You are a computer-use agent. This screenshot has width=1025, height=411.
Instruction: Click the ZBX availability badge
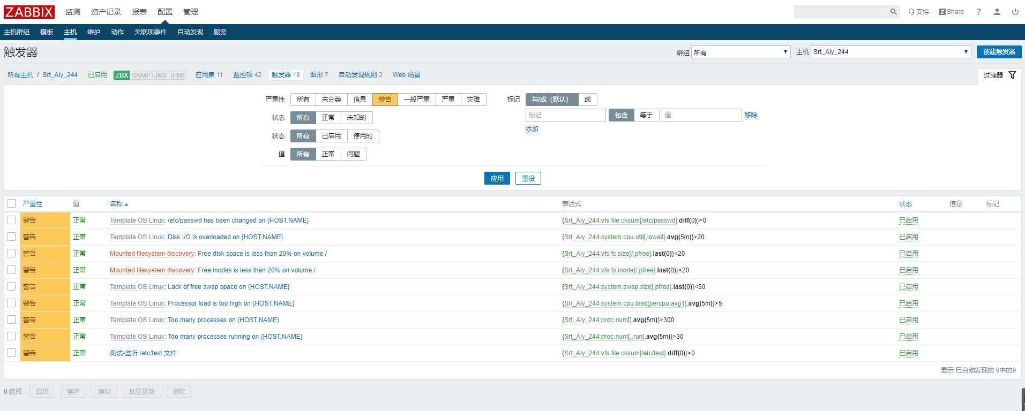[122, 75]
